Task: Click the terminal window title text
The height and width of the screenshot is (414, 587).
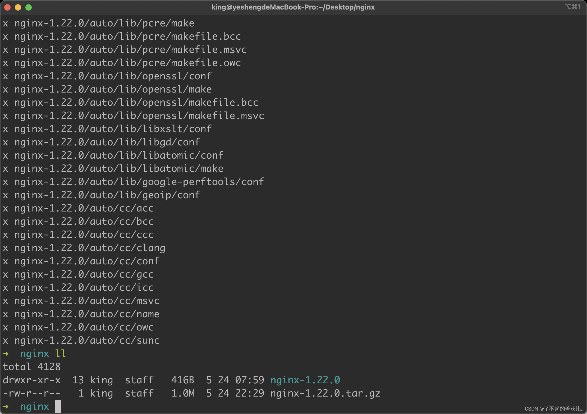Action: 293,7
